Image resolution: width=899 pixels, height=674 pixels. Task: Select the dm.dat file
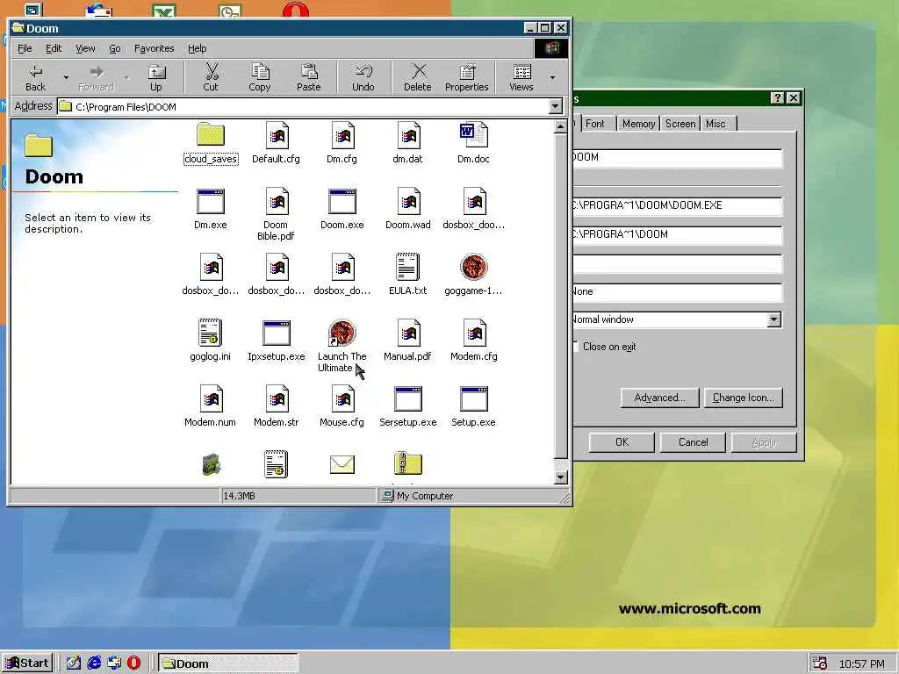407,143
